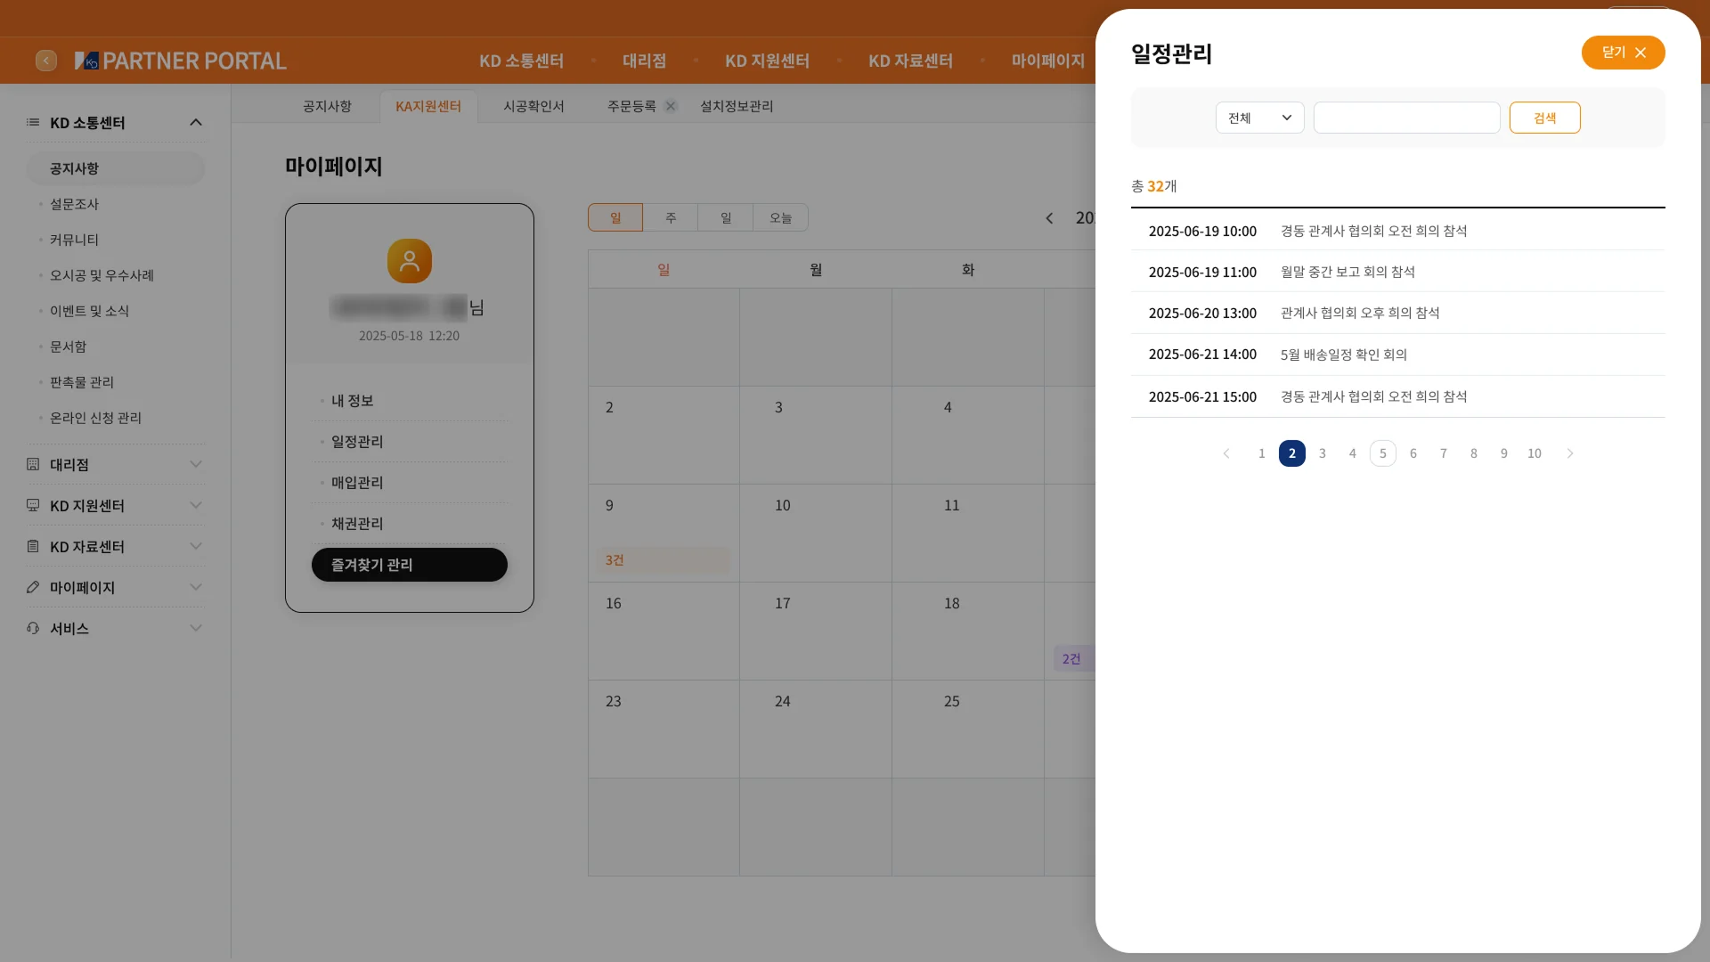Viewport: 1710px width, 962px height.
Task: Open the 3건 events badge on day 9
Action: (x=664, y=560)
